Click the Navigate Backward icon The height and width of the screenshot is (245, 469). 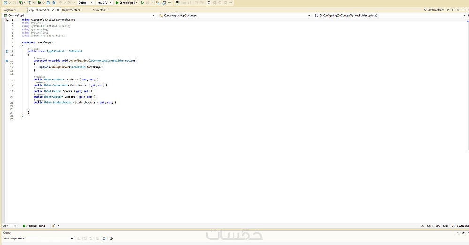coord(5,3)
